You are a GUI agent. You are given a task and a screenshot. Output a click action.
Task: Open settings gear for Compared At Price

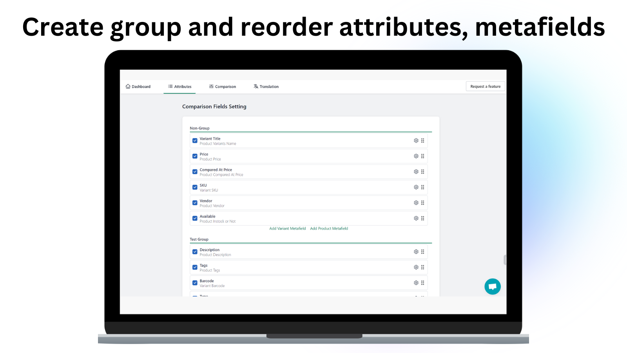pyautogui.click(x=416, y=171)
